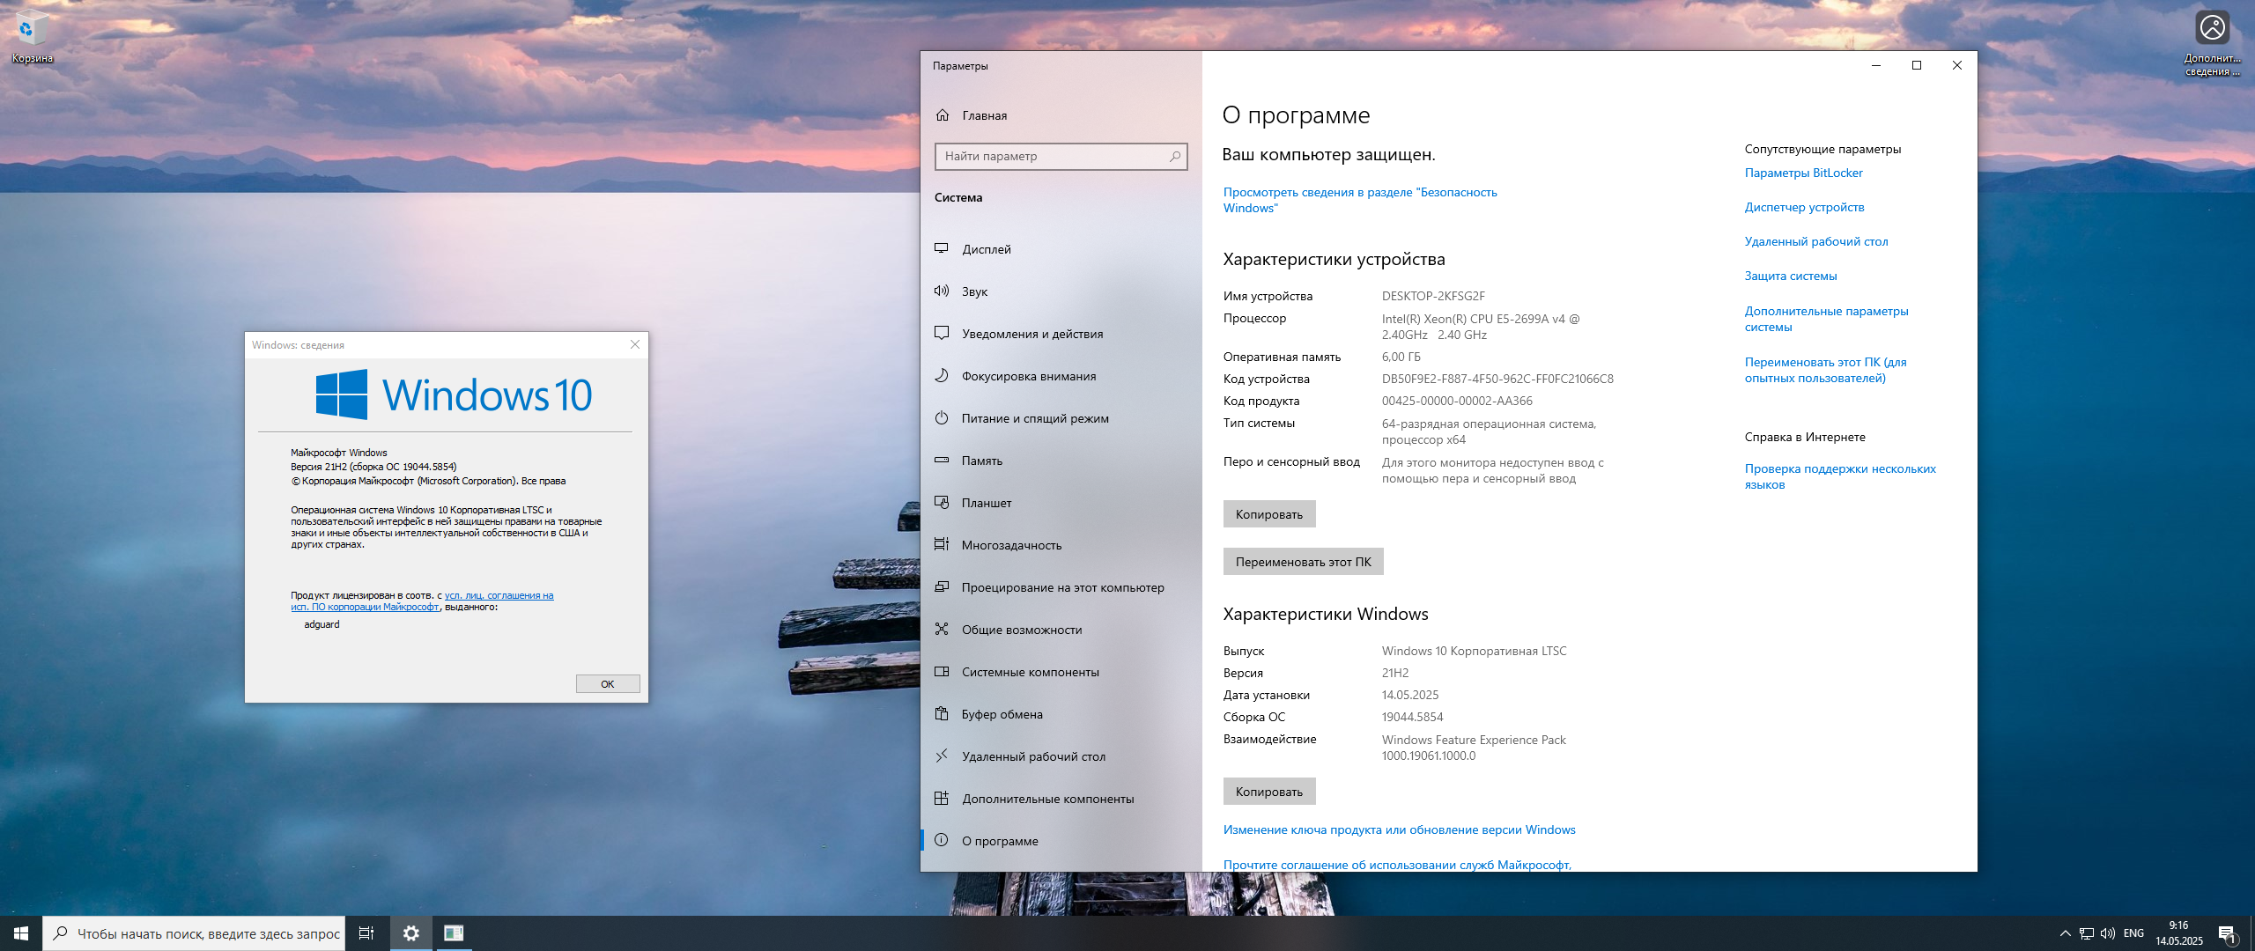Screen dimensions: 2255x951
Task: Open Просмотреть сведения Безопасность Windows link
Action: point(1360,200)
